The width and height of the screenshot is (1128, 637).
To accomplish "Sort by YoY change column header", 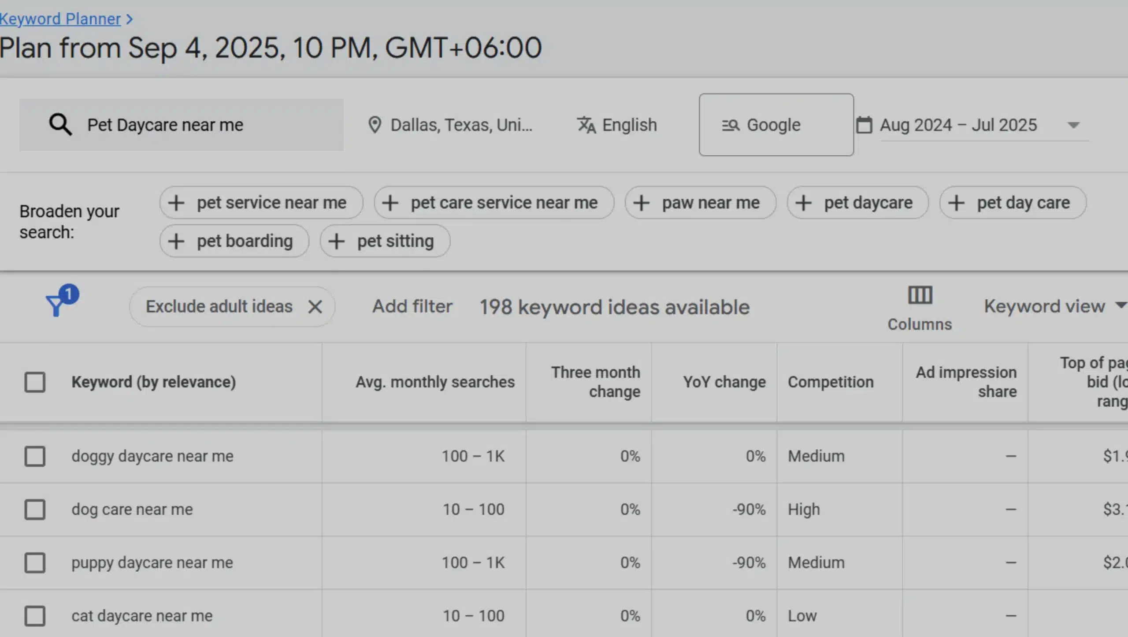I will 724,382.
